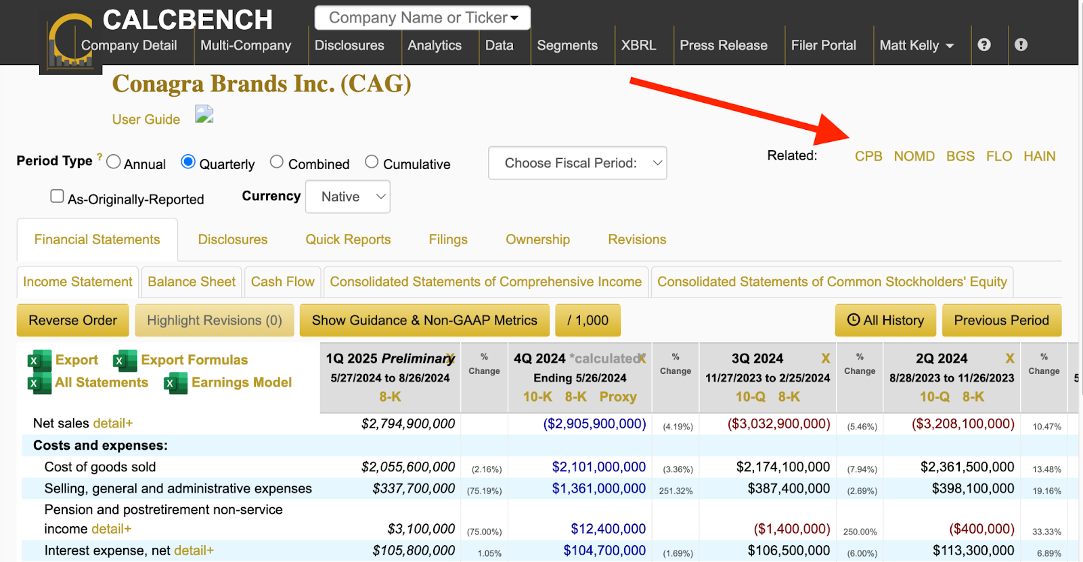
Task: Click Show Guidance & Non-GAAP Metrics
Action: 424,321
